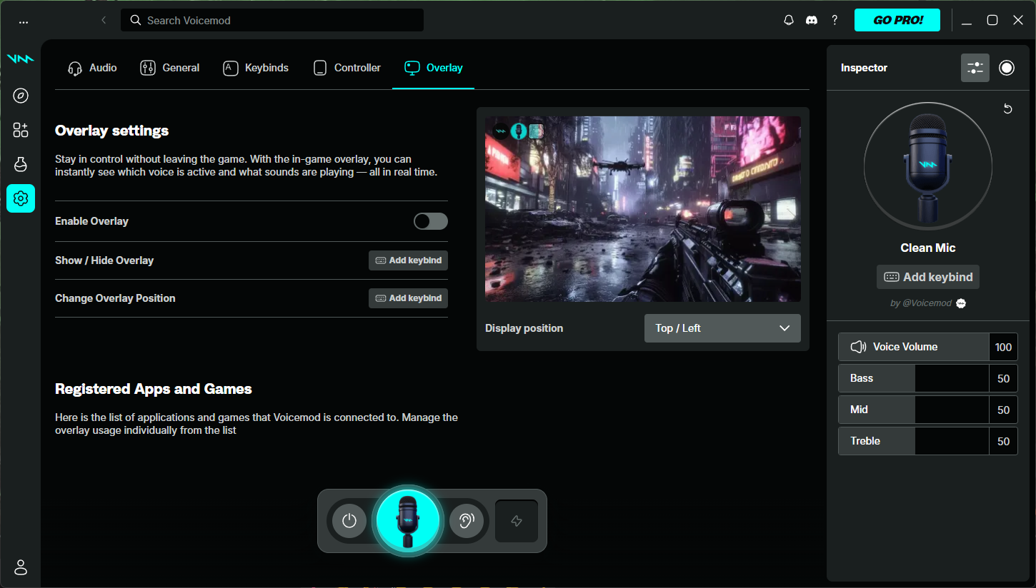Open the Voicelab flask icon
The height and width of the screenshot is (588, 1036).
(x=21, y=164)
